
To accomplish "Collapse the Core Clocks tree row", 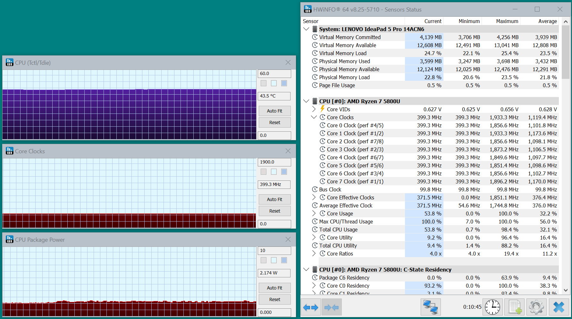I will click(314, 117).
